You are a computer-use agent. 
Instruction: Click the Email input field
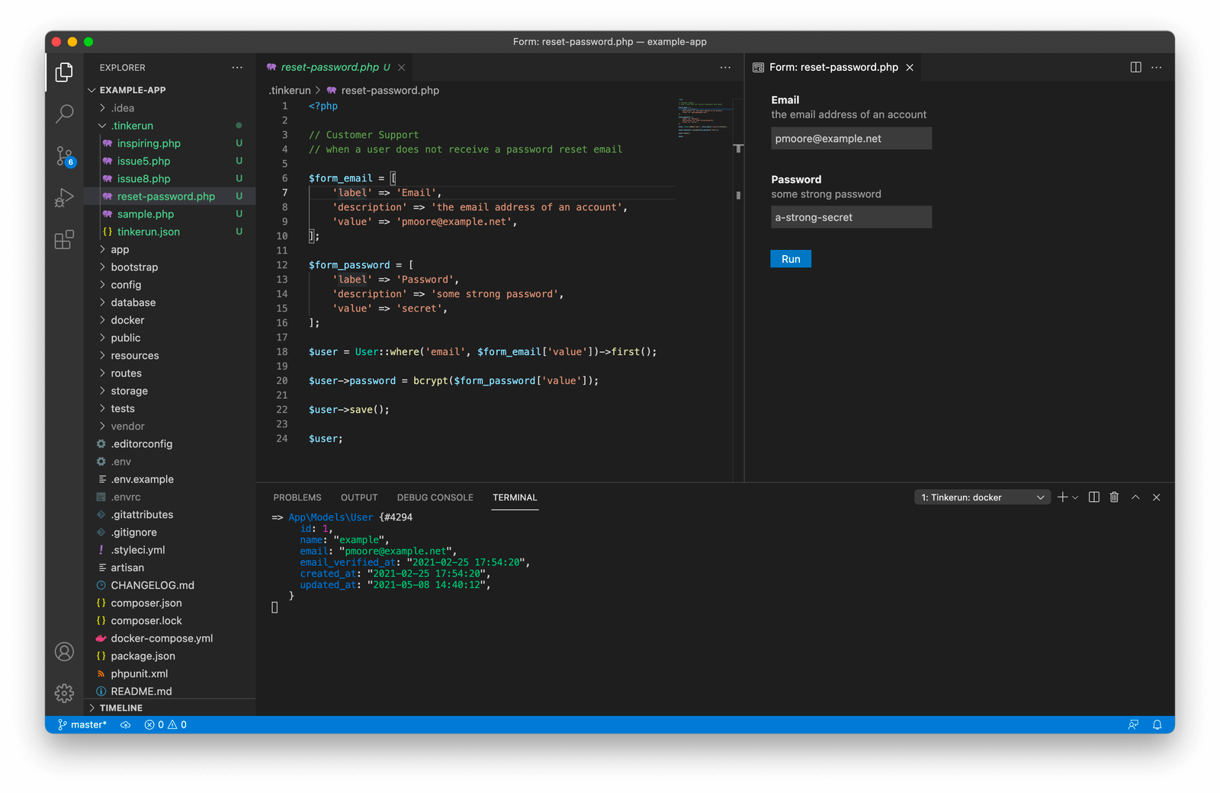coord(851,139)
